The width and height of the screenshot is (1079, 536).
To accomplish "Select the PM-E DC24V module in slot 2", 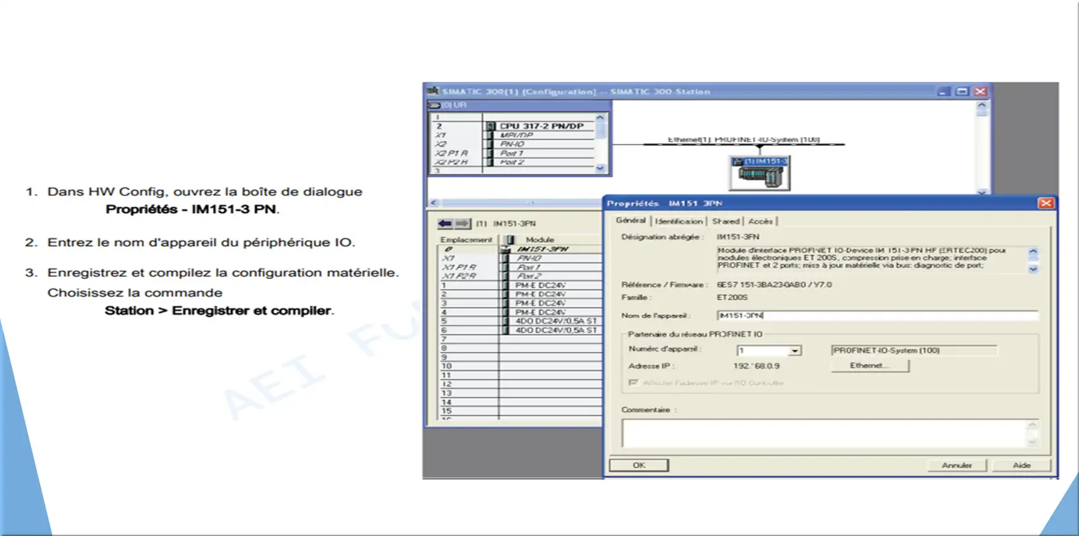I will pos(519,294).
